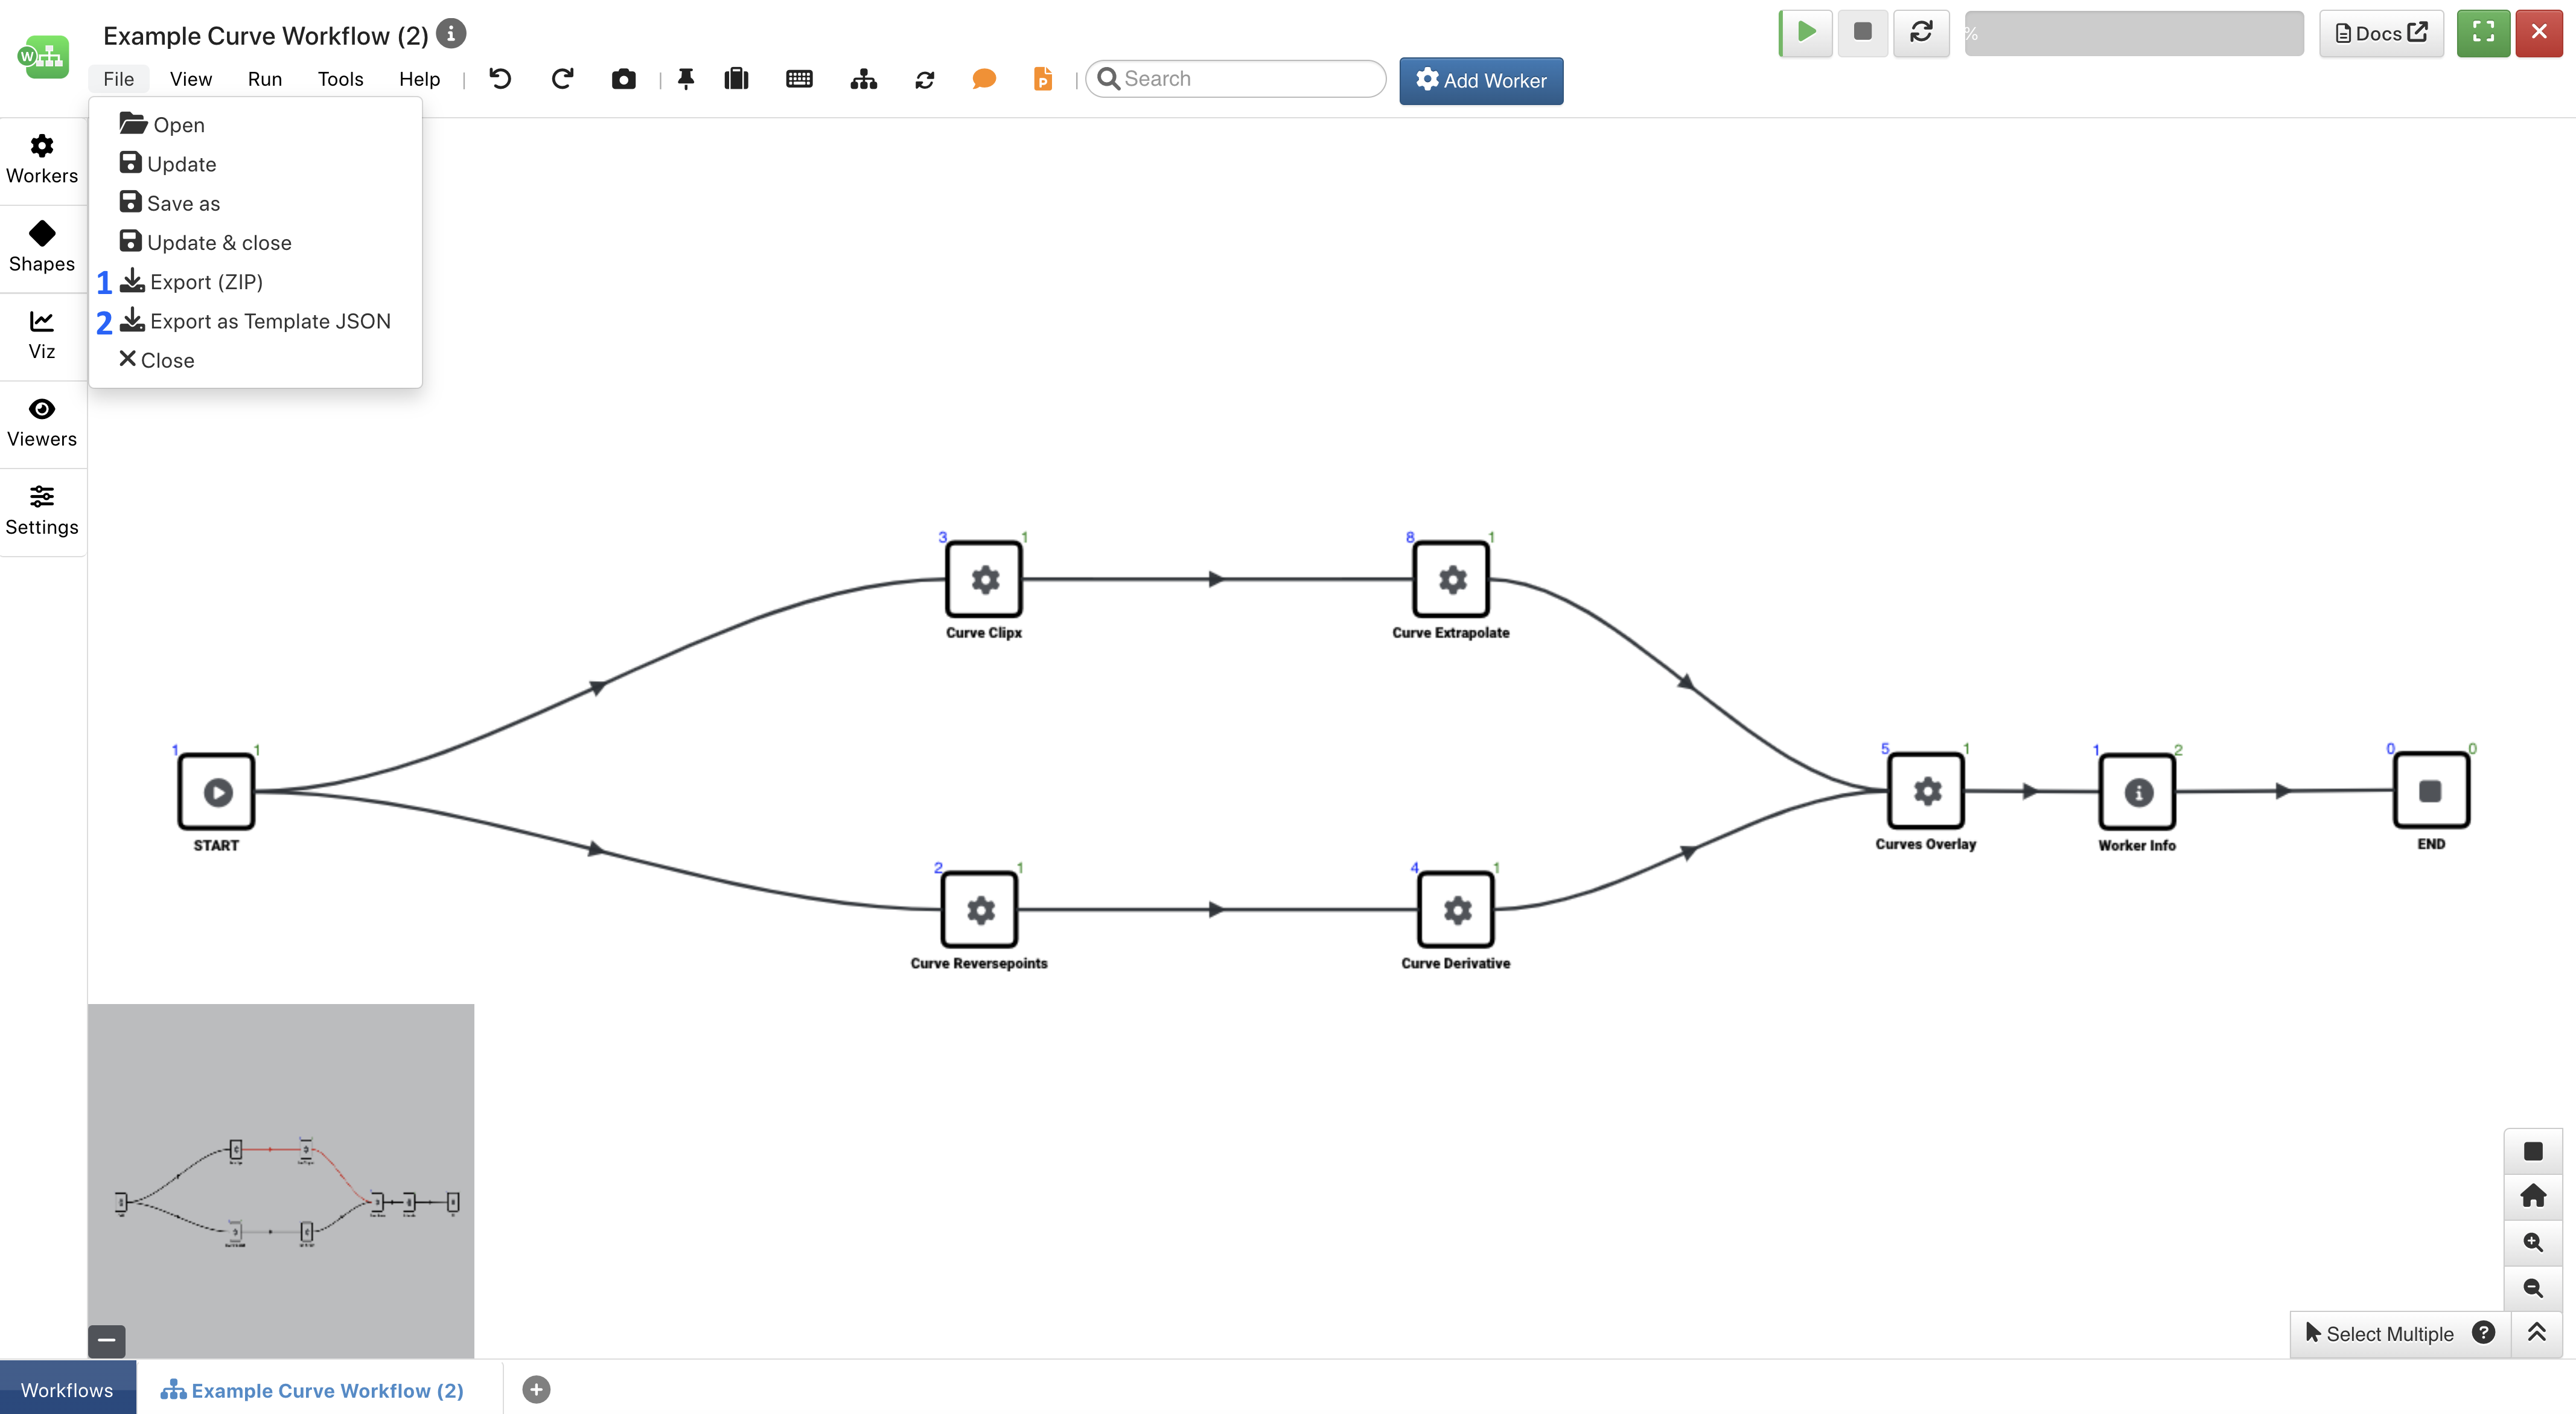2576x1414 pixels.
Task: Click the refresh icon next to hierarchy icon
Action: point(924,79)
